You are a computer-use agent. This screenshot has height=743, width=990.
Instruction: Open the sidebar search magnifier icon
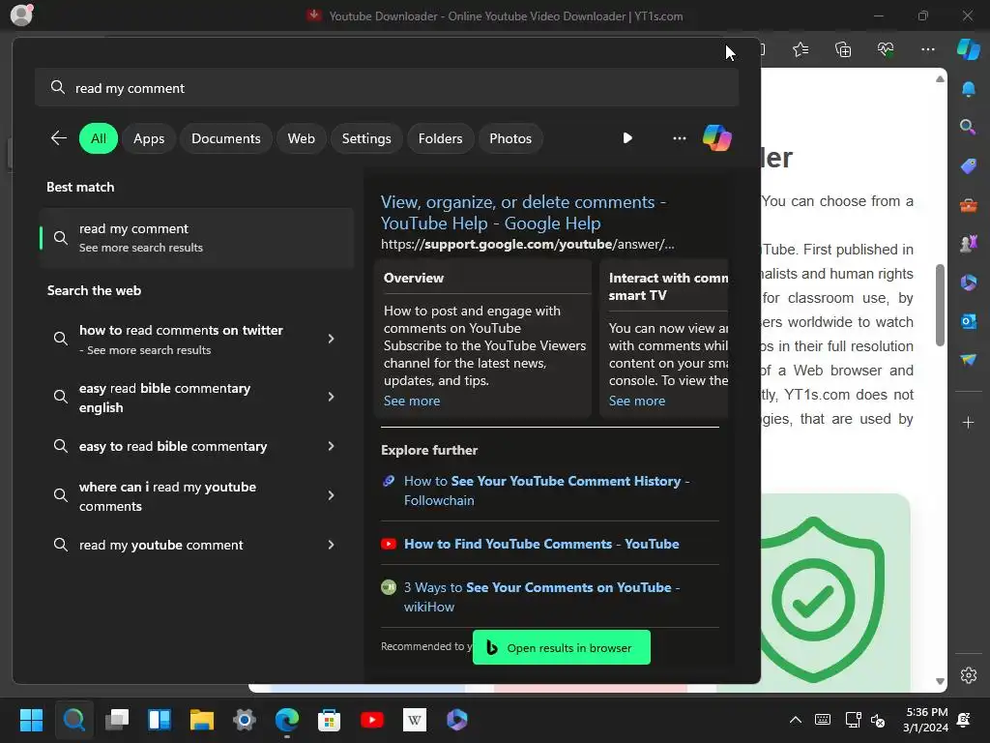[x=968, y=127]
